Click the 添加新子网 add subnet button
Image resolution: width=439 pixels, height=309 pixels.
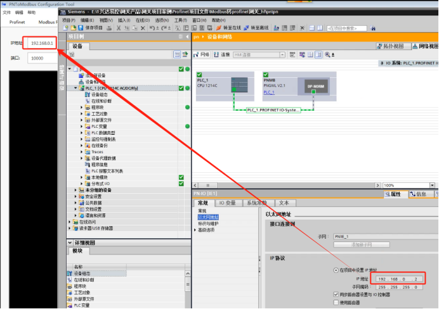point(362,245)
